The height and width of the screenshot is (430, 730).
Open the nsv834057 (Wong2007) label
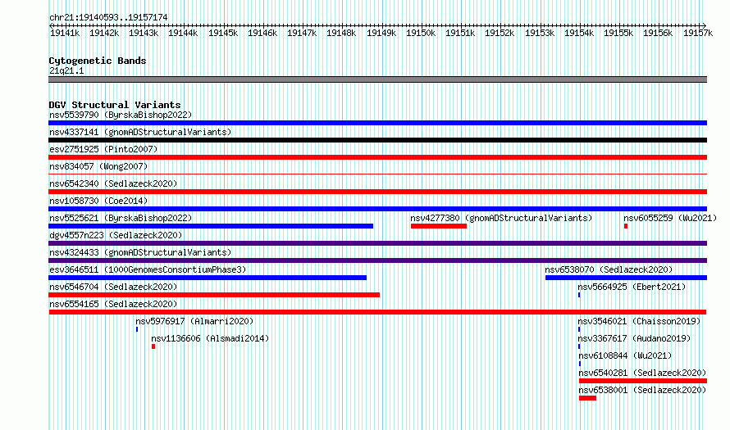tap(98, 166)
